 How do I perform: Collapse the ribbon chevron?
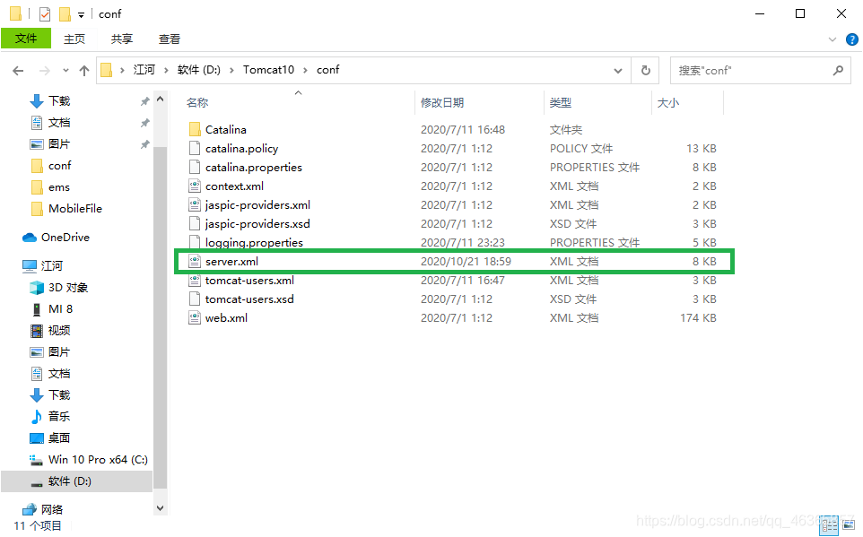[832, 39]
